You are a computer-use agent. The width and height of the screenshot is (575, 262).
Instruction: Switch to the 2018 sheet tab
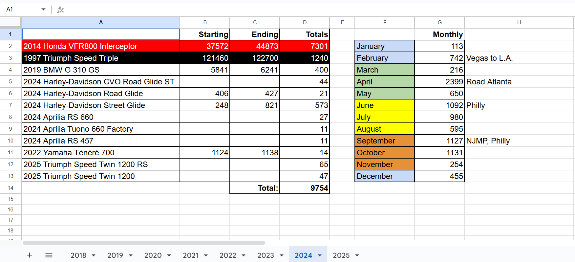(x=78, y=255)
